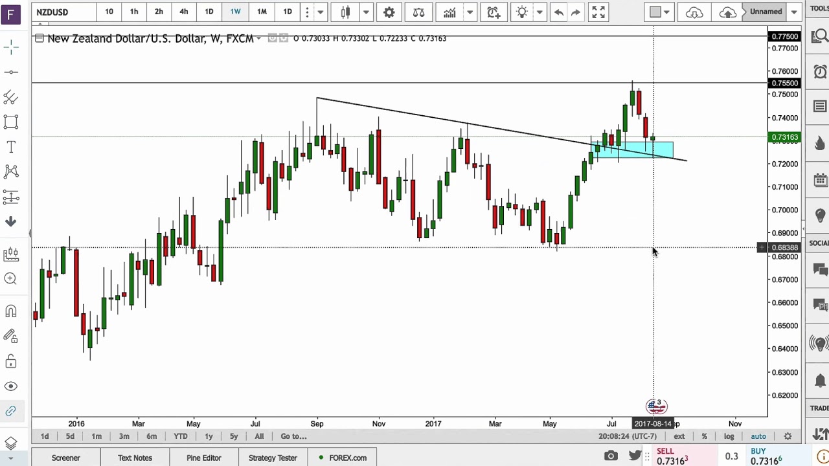Screen dimensions: 829x466
Task: Select the 4h timeframe
Action: (184, 12)
